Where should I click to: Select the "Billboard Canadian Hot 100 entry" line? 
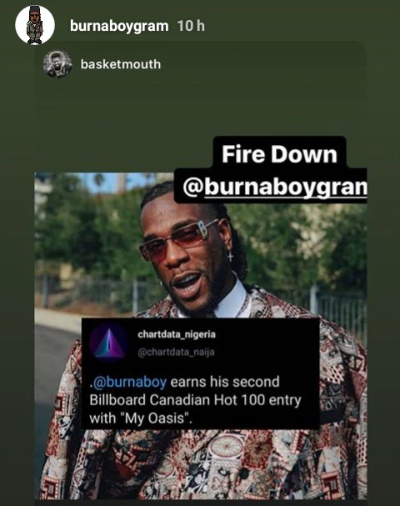pyautogui.click(x=195, y=400)
